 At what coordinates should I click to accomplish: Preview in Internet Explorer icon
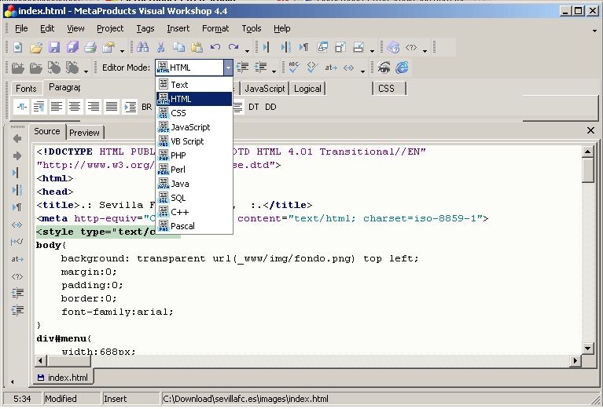tap(402, 68)
